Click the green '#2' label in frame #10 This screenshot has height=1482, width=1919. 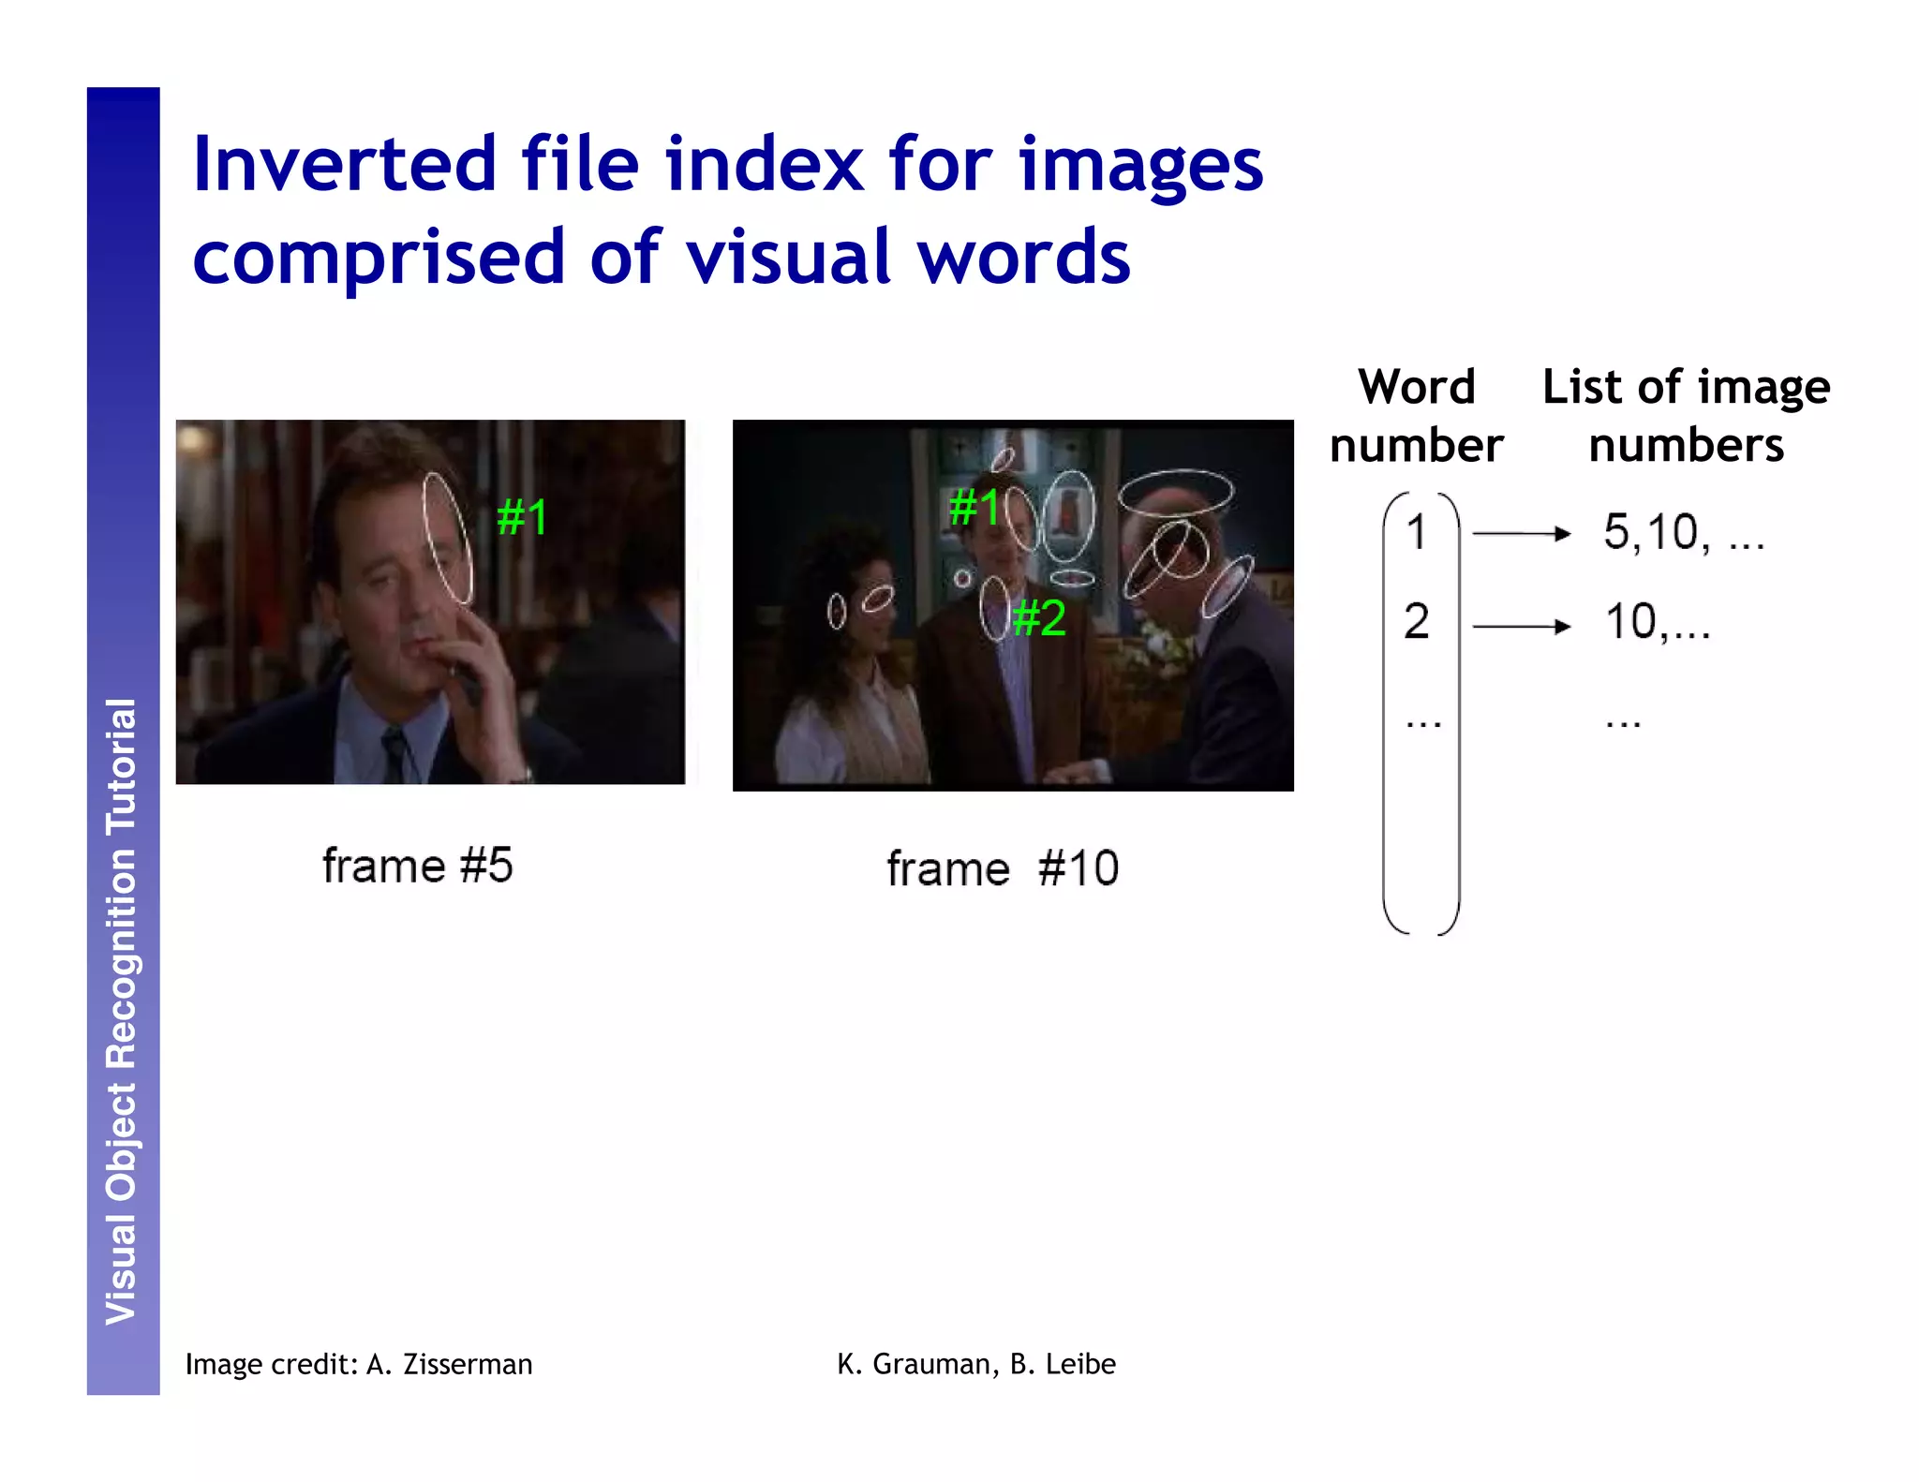tap(1039, 618)
